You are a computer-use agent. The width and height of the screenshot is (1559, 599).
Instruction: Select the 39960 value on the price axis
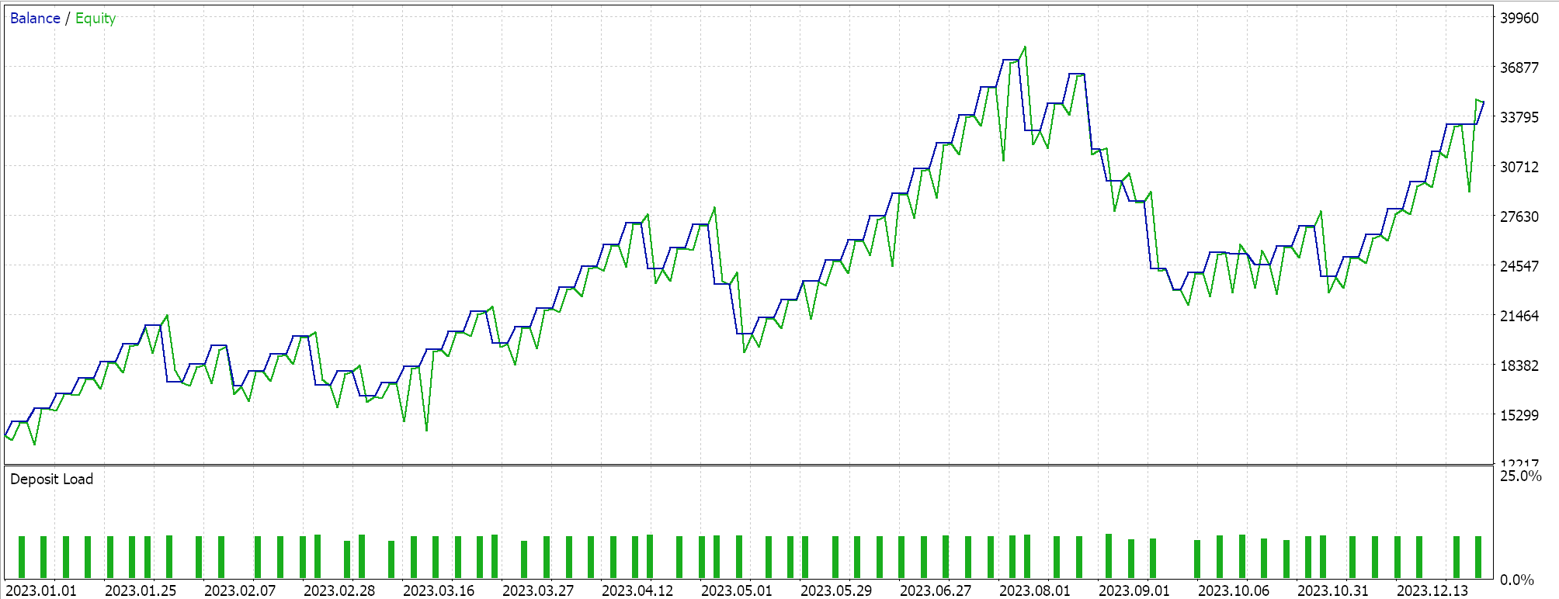click(1519, 18)
